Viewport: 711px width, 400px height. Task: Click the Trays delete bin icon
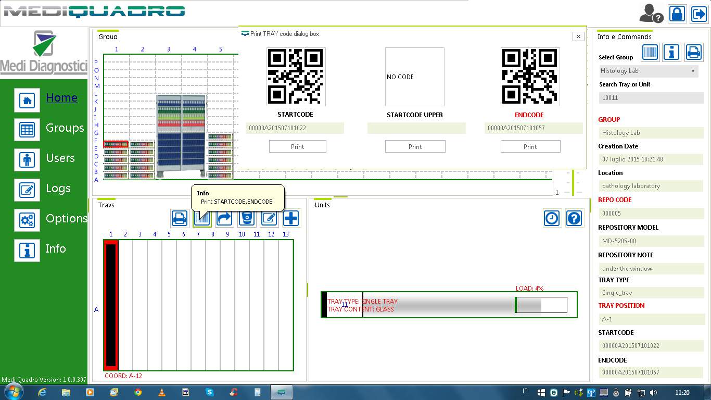[247, 218]
